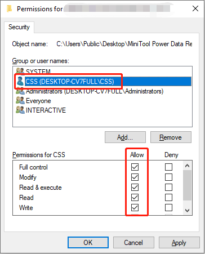Click the Apply button
205x254 pixels.
179,243
